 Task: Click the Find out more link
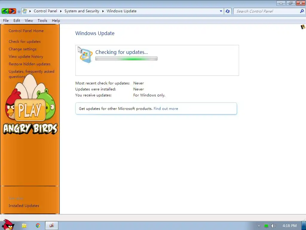pos(166,108)
